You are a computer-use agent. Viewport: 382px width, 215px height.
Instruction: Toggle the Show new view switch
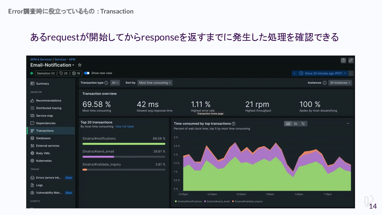tap(87, 73)
